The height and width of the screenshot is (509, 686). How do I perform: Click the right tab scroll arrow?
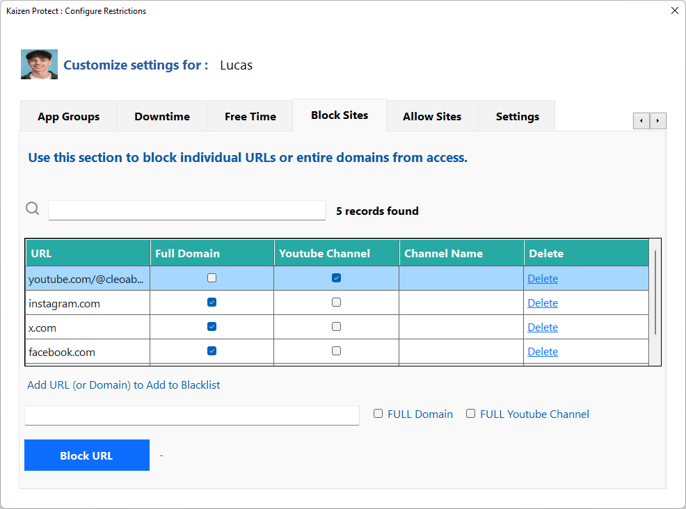pos(658,120)
